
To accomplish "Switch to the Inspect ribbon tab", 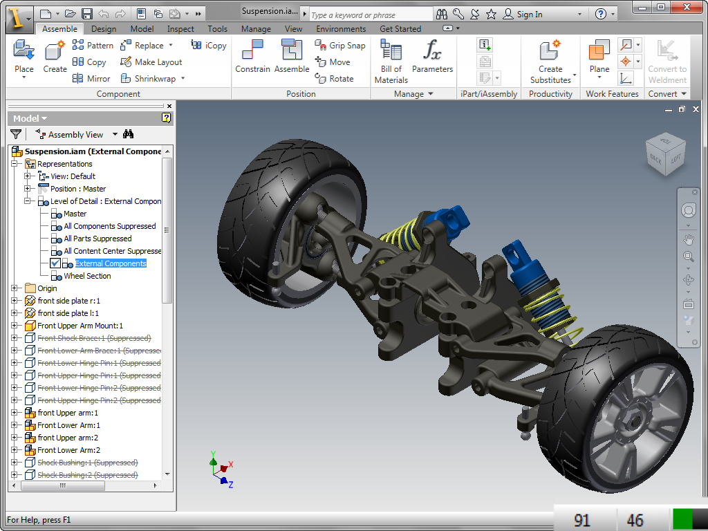I will pos(180,28).
